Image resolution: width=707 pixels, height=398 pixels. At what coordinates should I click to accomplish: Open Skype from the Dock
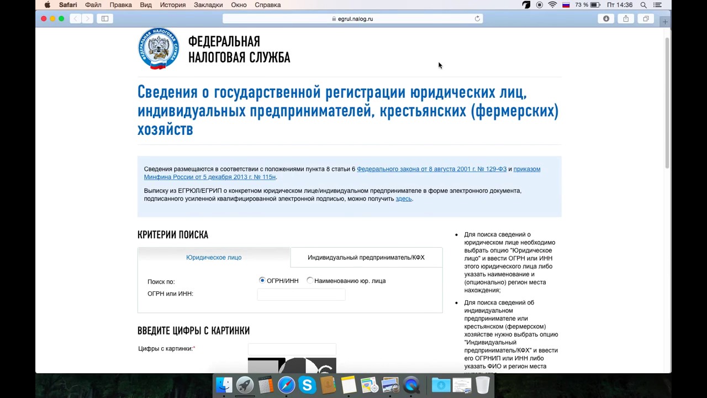pyautogui.click(x=307, y=385)
